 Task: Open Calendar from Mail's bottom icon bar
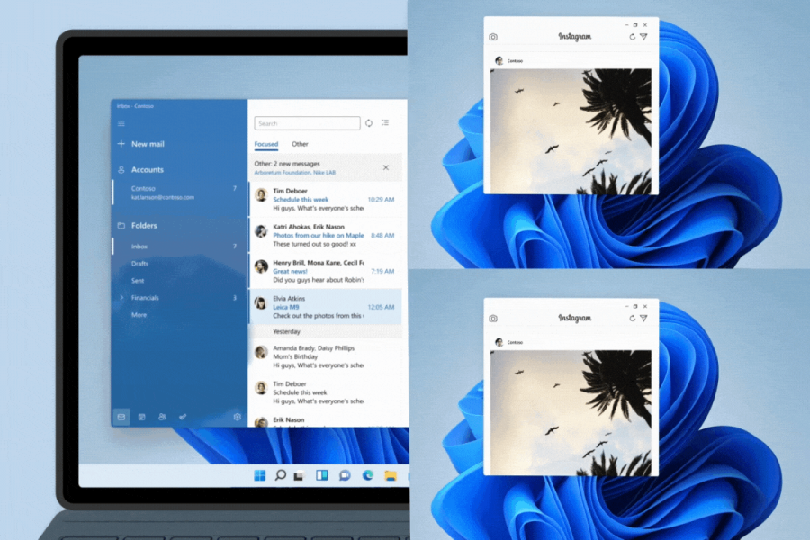coord(141,417)
